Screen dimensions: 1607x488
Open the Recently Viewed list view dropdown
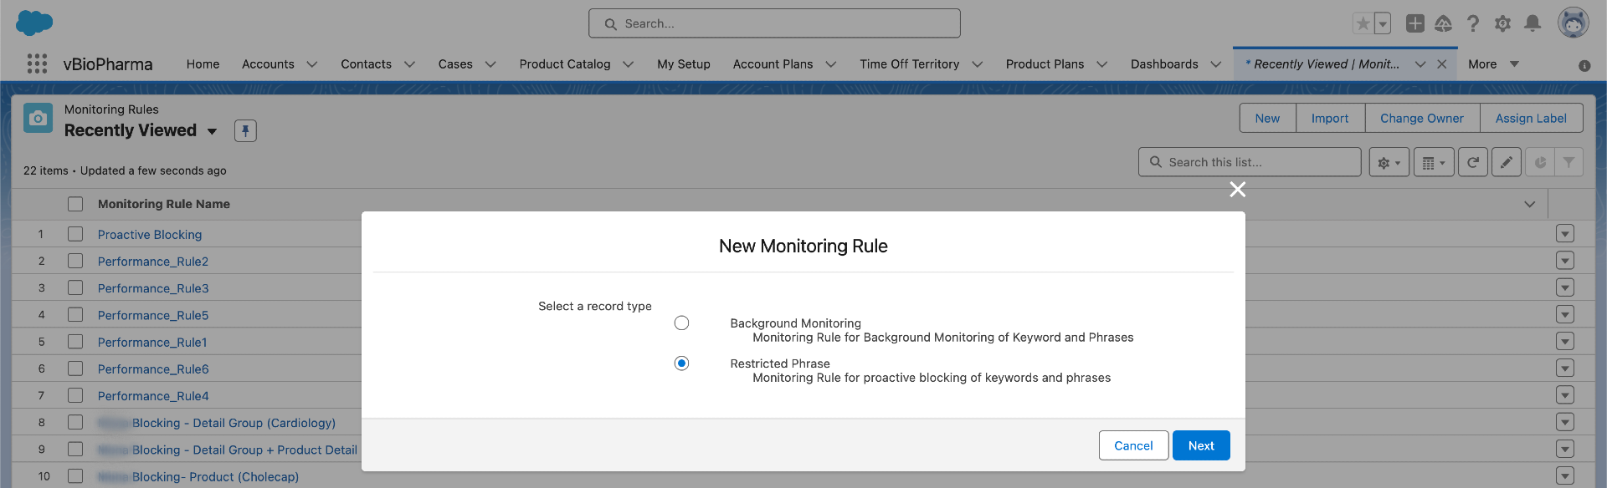pos(212,131)
